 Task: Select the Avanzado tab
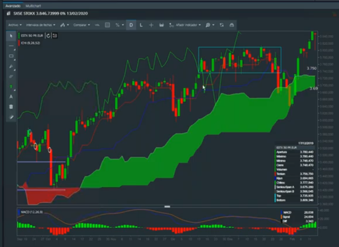click(12, 6)
